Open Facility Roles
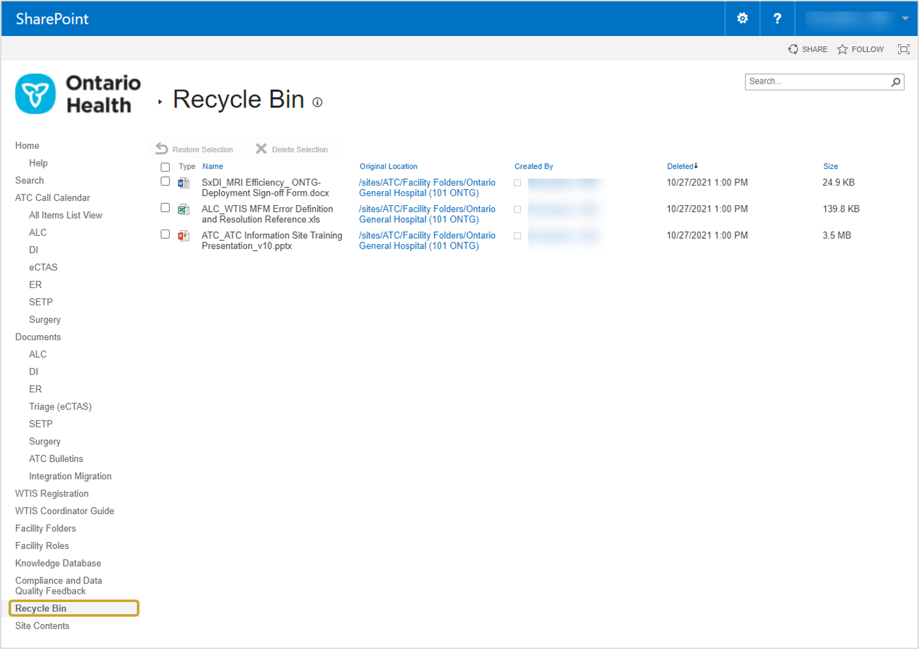 click(x=42, y=546)
